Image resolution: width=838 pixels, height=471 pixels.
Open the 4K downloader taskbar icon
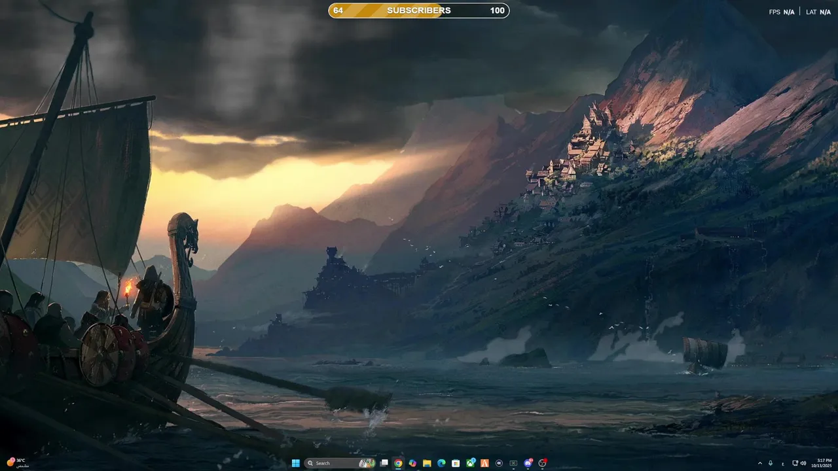(499, 463)
